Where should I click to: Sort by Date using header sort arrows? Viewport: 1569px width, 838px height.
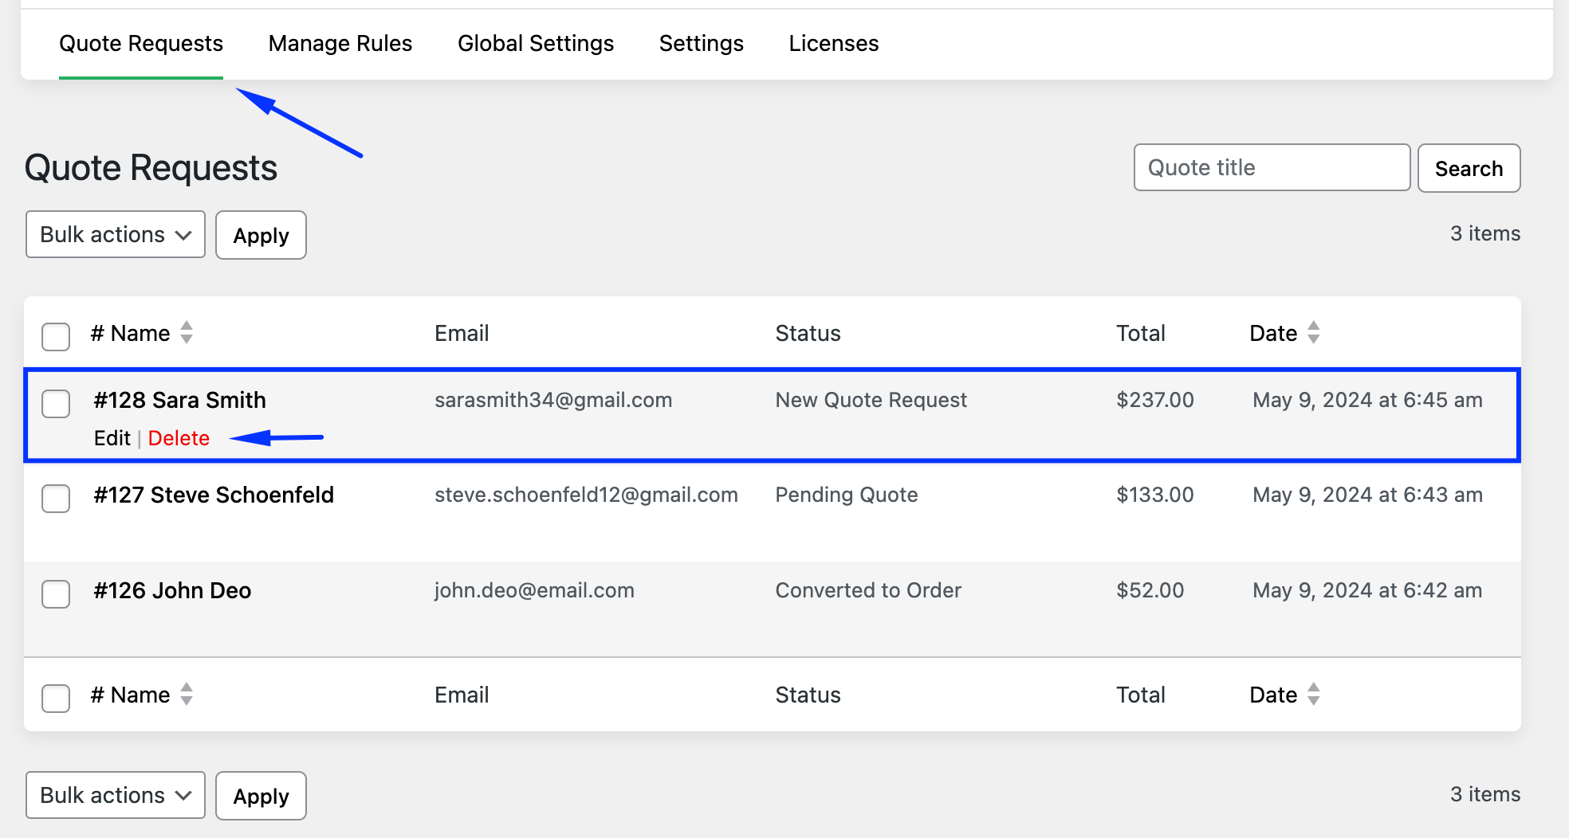[x=1313, y=332]
